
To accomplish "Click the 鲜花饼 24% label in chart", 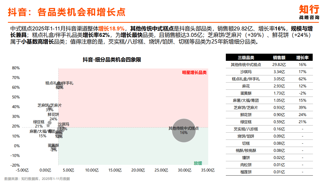I will click(53, 117).
